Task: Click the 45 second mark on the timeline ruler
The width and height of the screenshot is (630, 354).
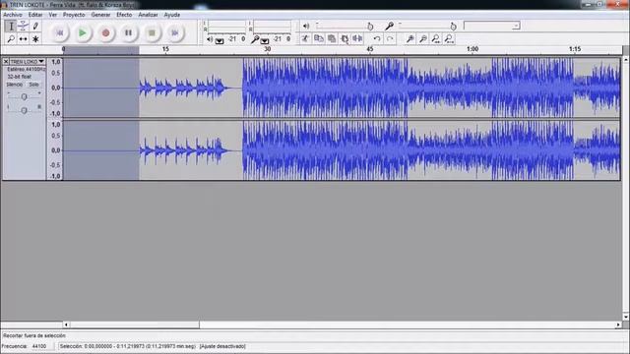Action: [x=370, y=49]
